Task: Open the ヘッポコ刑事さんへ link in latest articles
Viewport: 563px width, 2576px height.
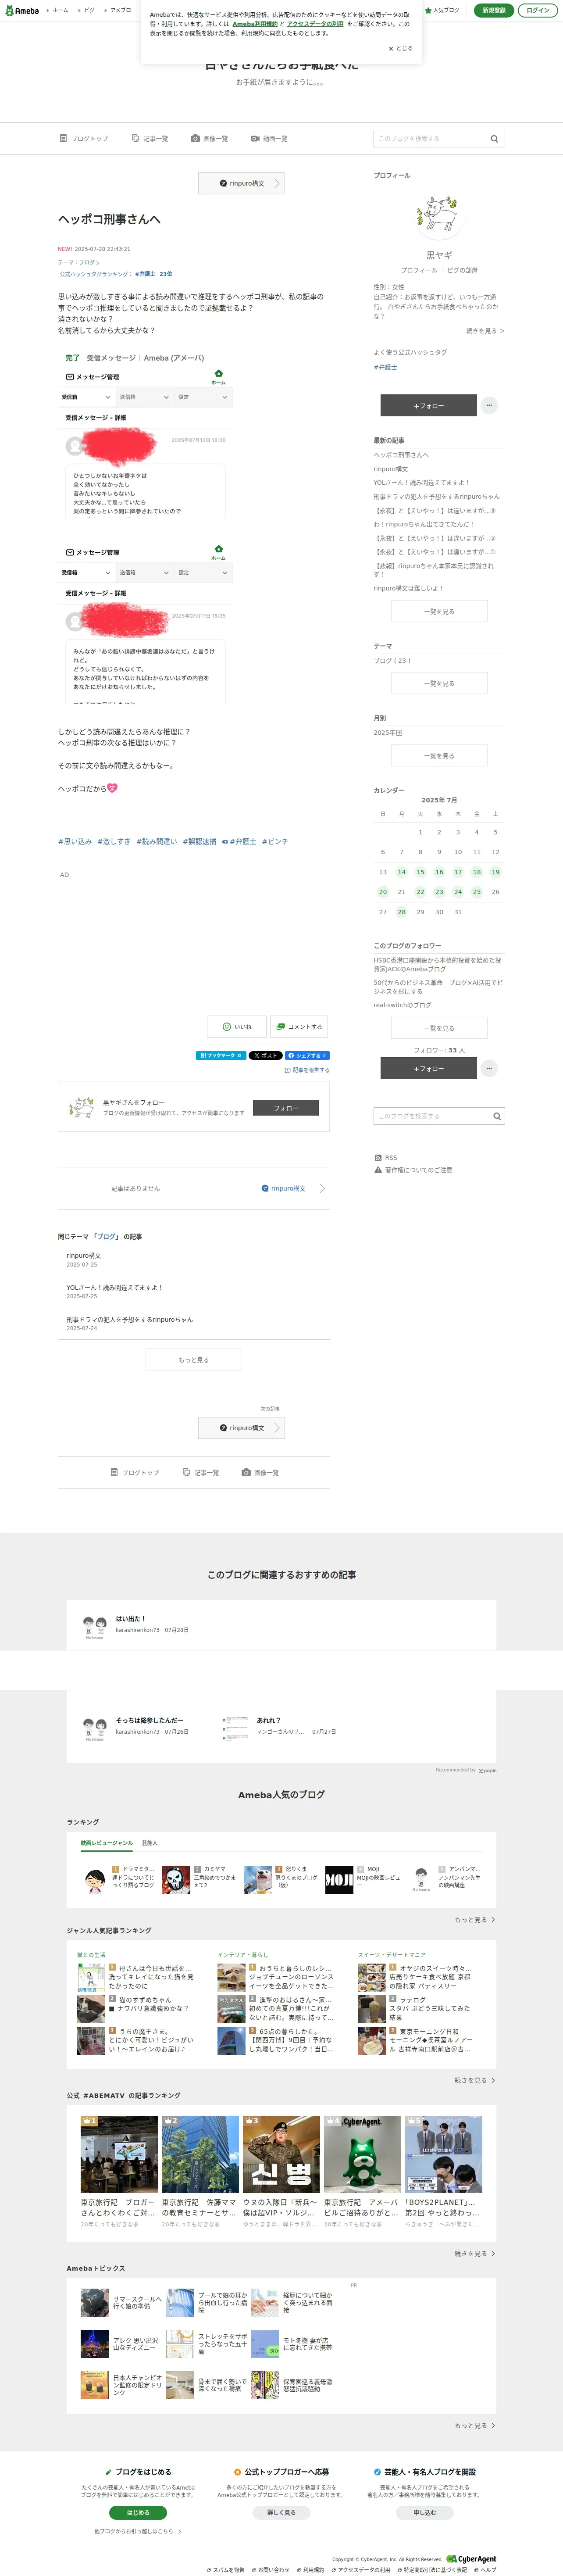Action: point(401,455)
